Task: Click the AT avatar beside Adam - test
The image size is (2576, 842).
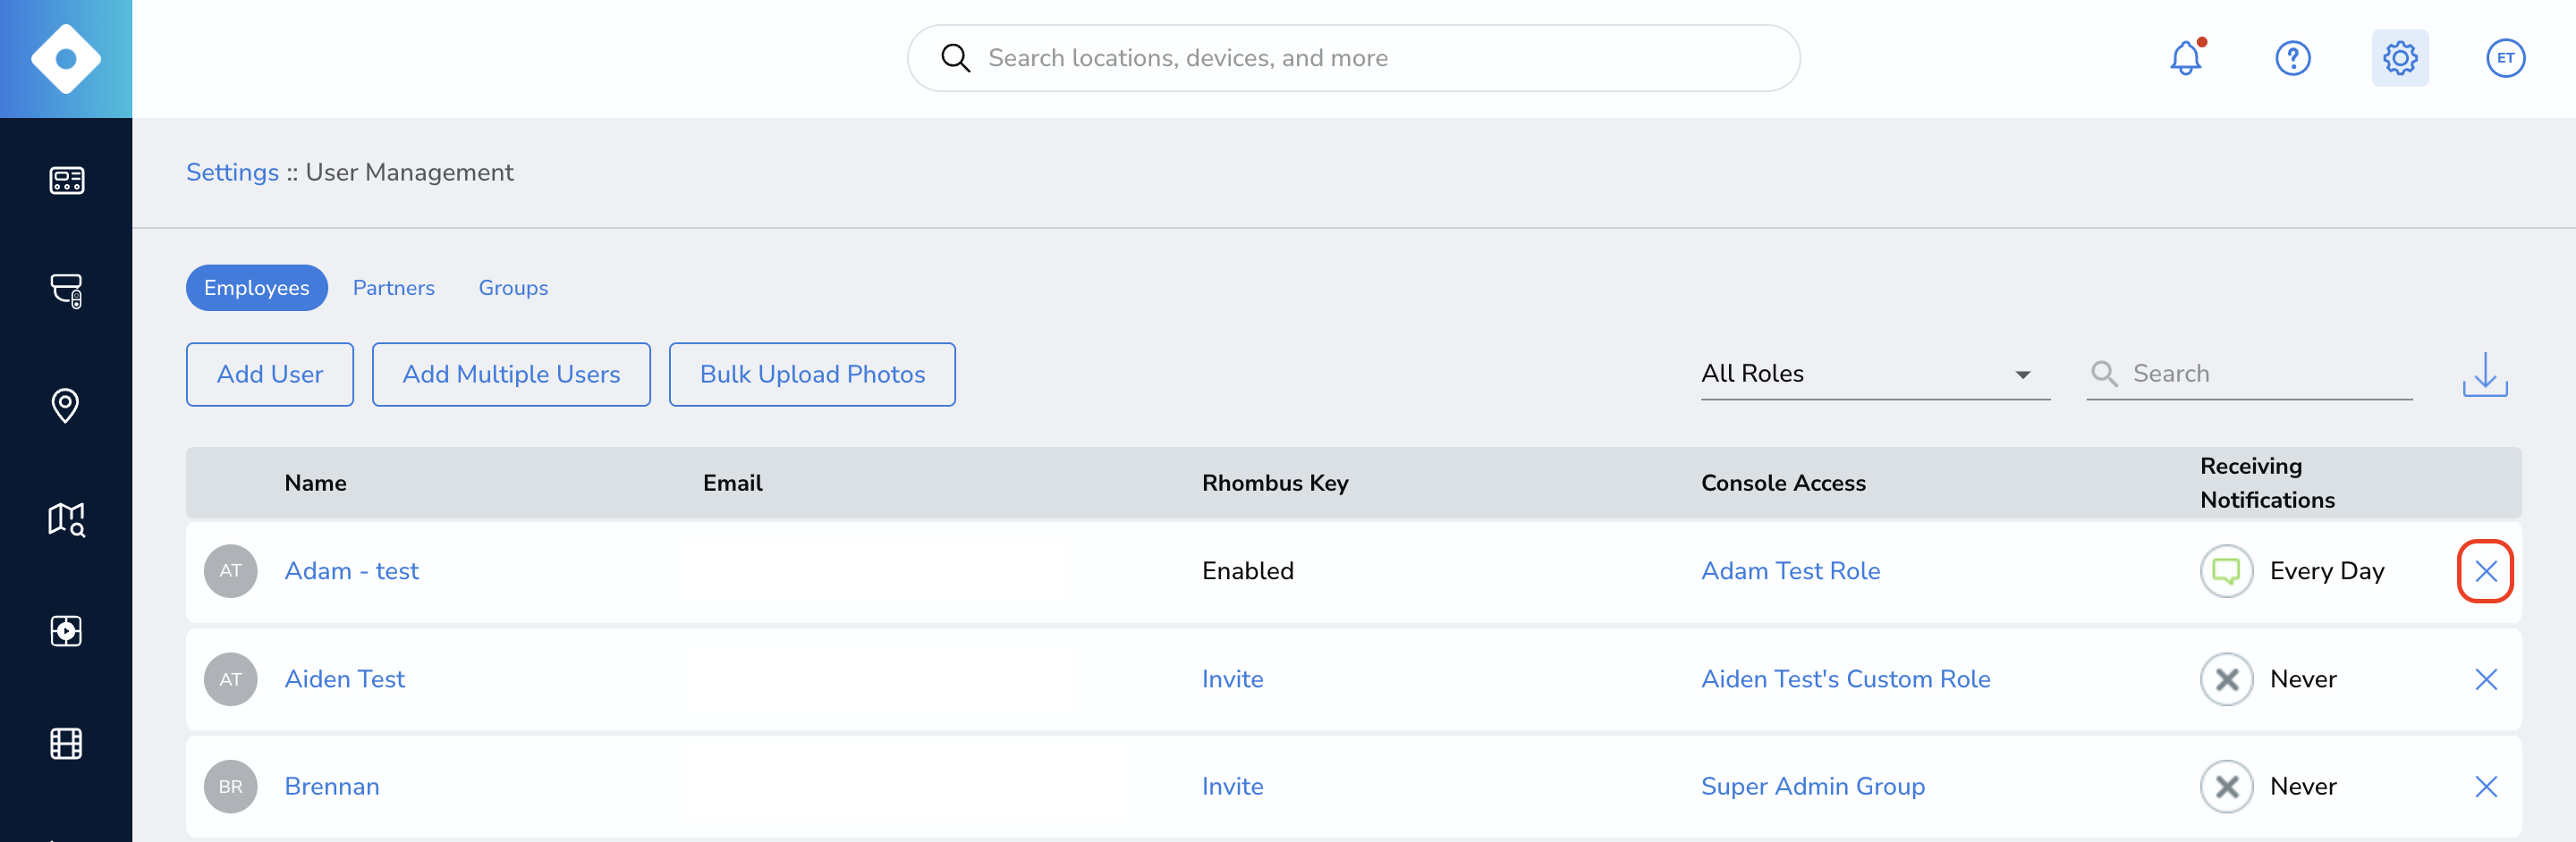Action: [x=231, y=571]
